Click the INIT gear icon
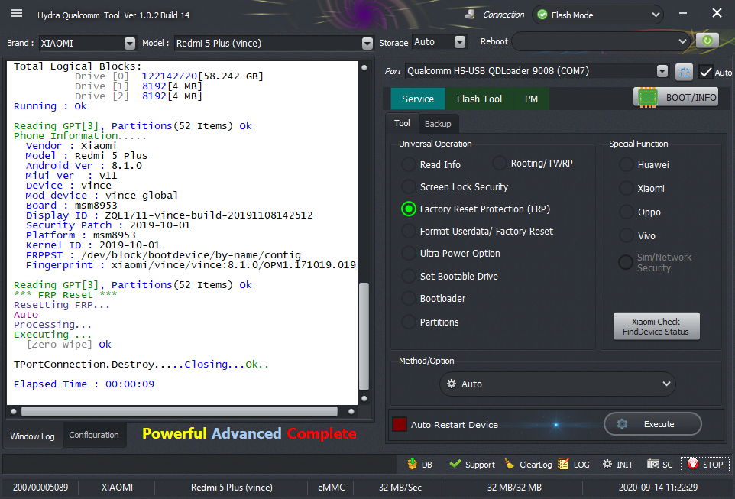 607,465
